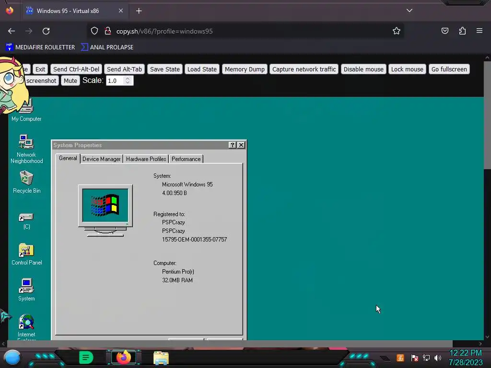
Task: Click the Firefox taskbar icon
Action: [x=123, y=357]
